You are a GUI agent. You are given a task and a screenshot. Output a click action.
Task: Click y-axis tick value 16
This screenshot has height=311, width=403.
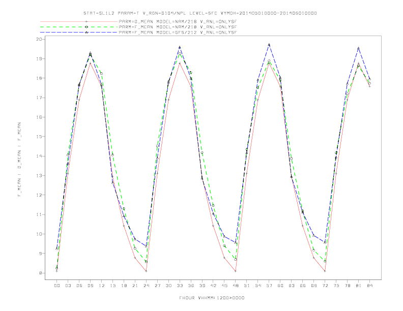click(x=39, y=117)
